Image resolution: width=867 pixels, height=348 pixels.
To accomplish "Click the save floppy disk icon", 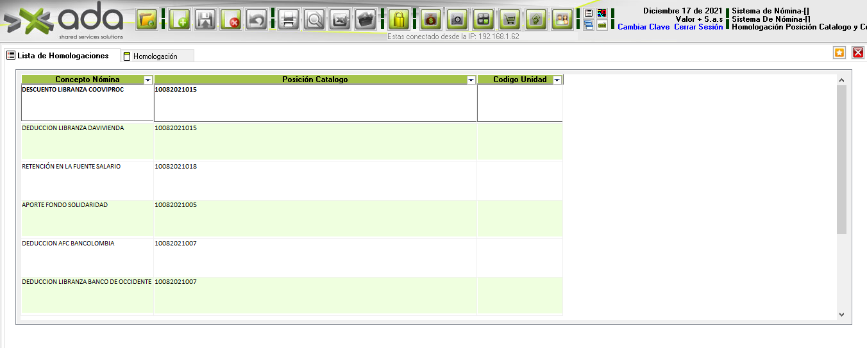I will pos(205,19).
